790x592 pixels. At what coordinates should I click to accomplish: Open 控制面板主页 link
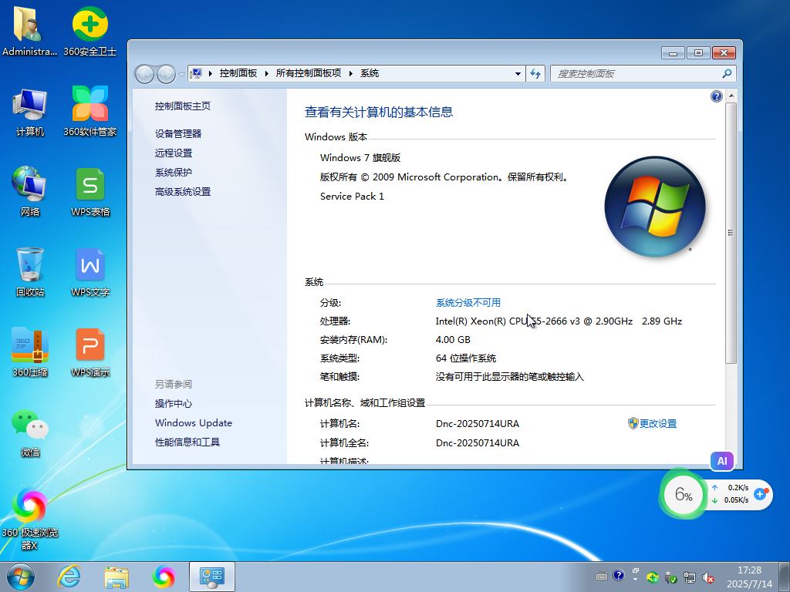click(182, 106)
